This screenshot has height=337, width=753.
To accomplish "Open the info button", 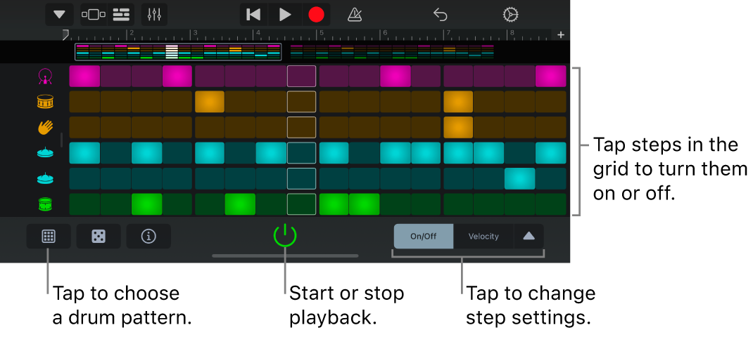I will (148, 237).
